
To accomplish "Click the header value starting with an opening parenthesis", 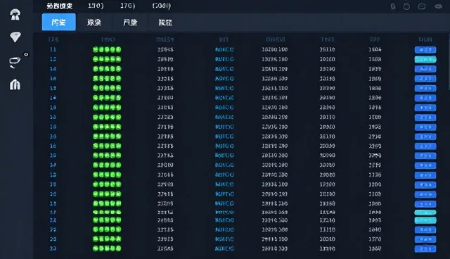I will pos(162,6).
